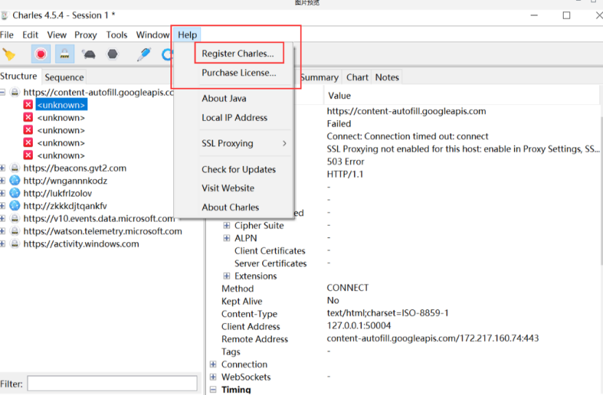
Task: Click into the Filter input field
Action: tap(112, 383)
